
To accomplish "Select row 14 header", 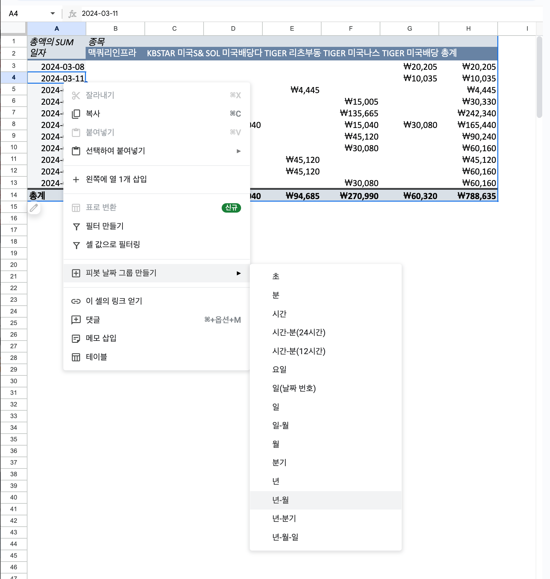I will point(14,195).
